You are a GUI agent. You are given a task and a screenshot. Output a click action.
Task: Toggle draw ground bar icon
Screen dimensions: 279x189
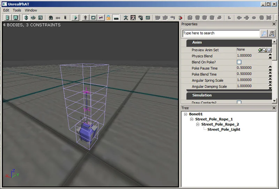coord(116,18)
